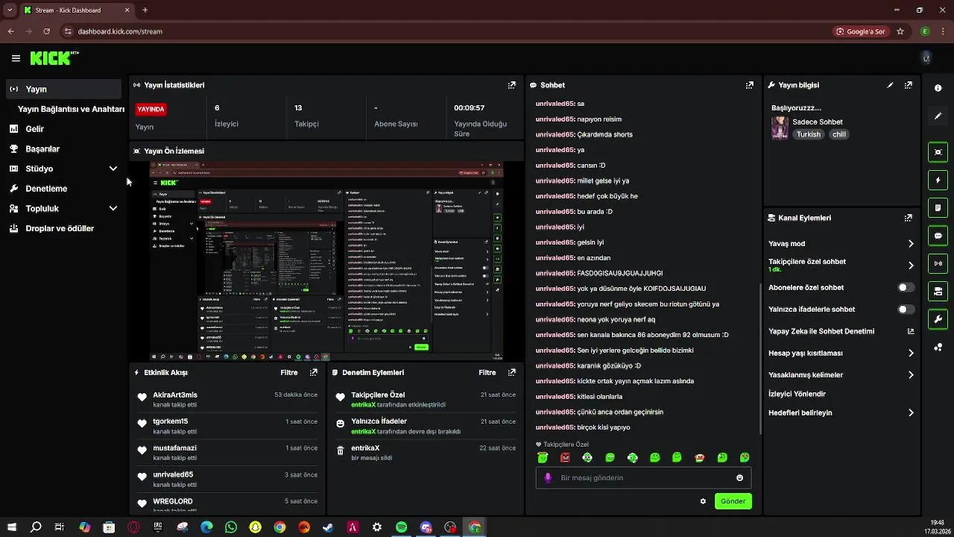Pop out the Etkinlik Akışı panel
954x537 pixels.
click(x=314, y=372)
